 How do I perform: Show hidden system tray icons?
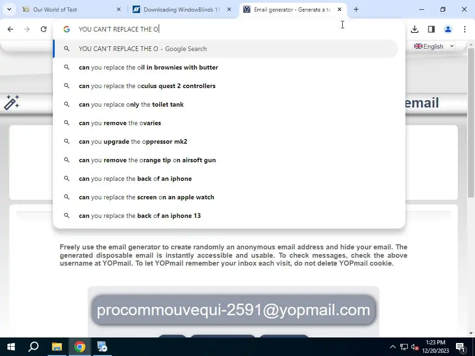[392, 347]
